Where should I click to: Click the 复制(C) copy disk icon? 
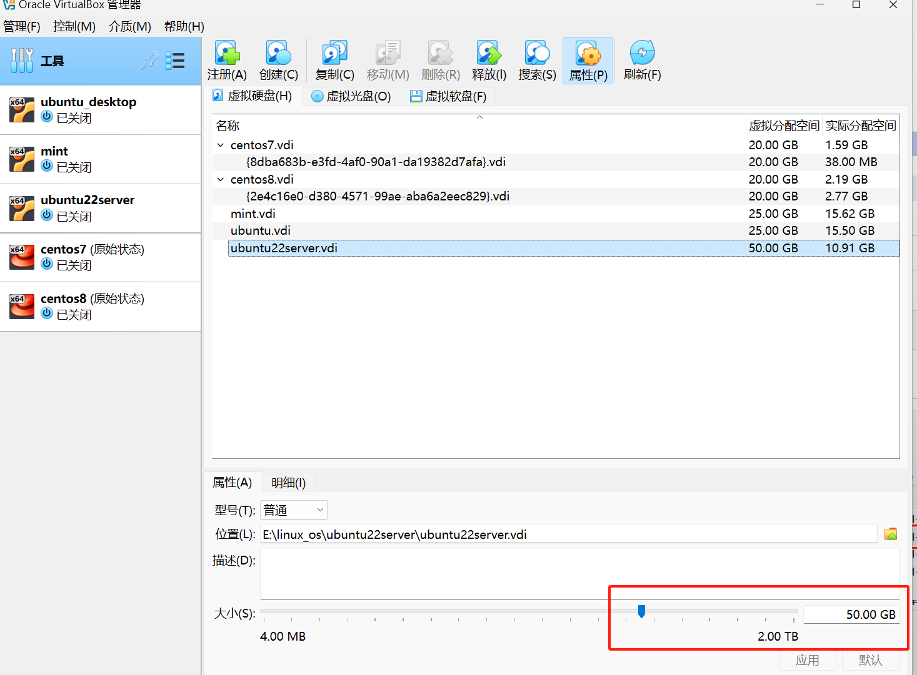coord(334,53)
